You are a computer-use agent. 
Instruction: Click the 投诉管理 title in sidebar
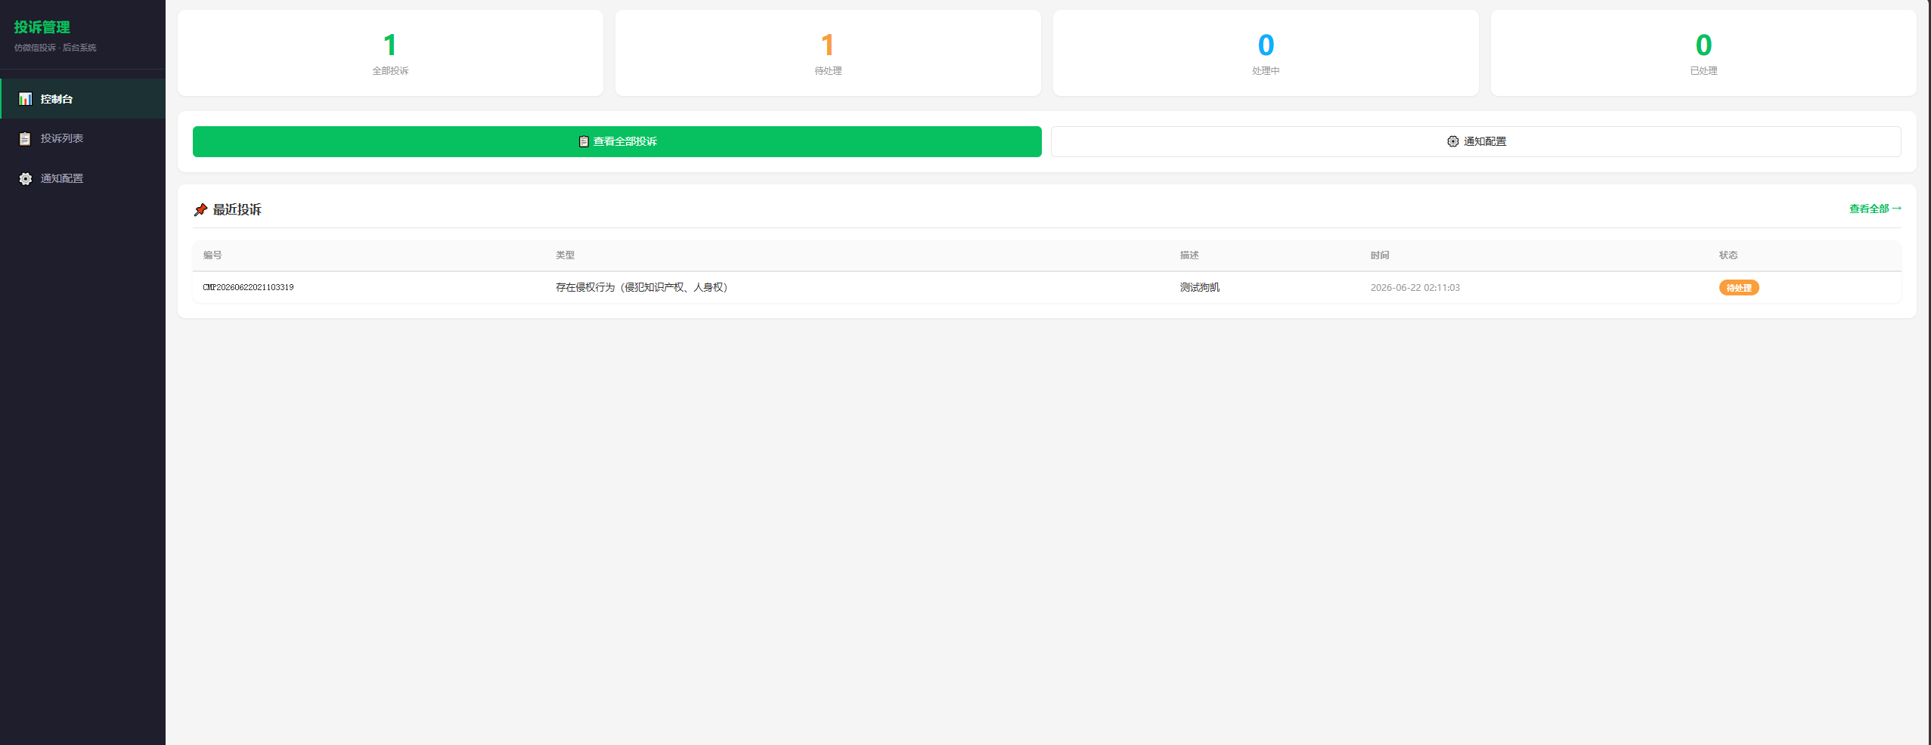(x=42, y=27)
